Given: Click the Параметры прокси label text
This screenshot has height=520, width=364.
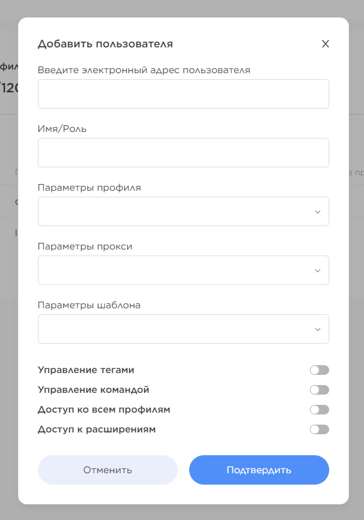Looking at the screenshot, I should point(85,246).
